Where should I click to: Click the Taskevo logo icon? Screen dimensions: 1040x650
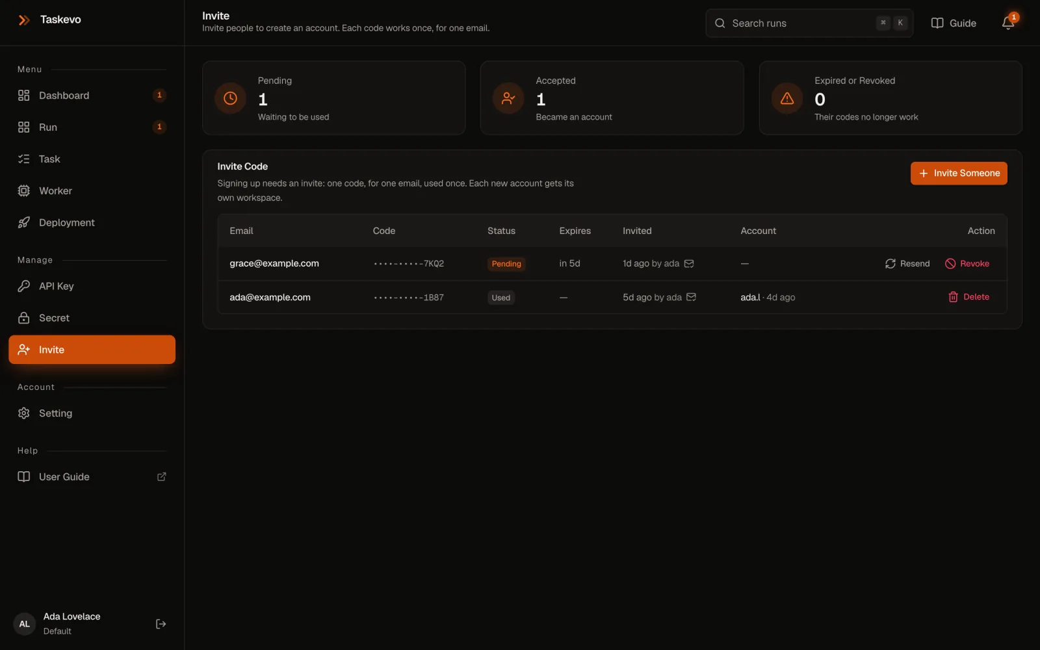tap(24, 20)
